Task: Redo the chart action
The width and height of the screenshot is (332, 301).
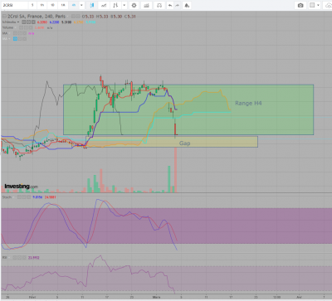Action: pos(178,5)
